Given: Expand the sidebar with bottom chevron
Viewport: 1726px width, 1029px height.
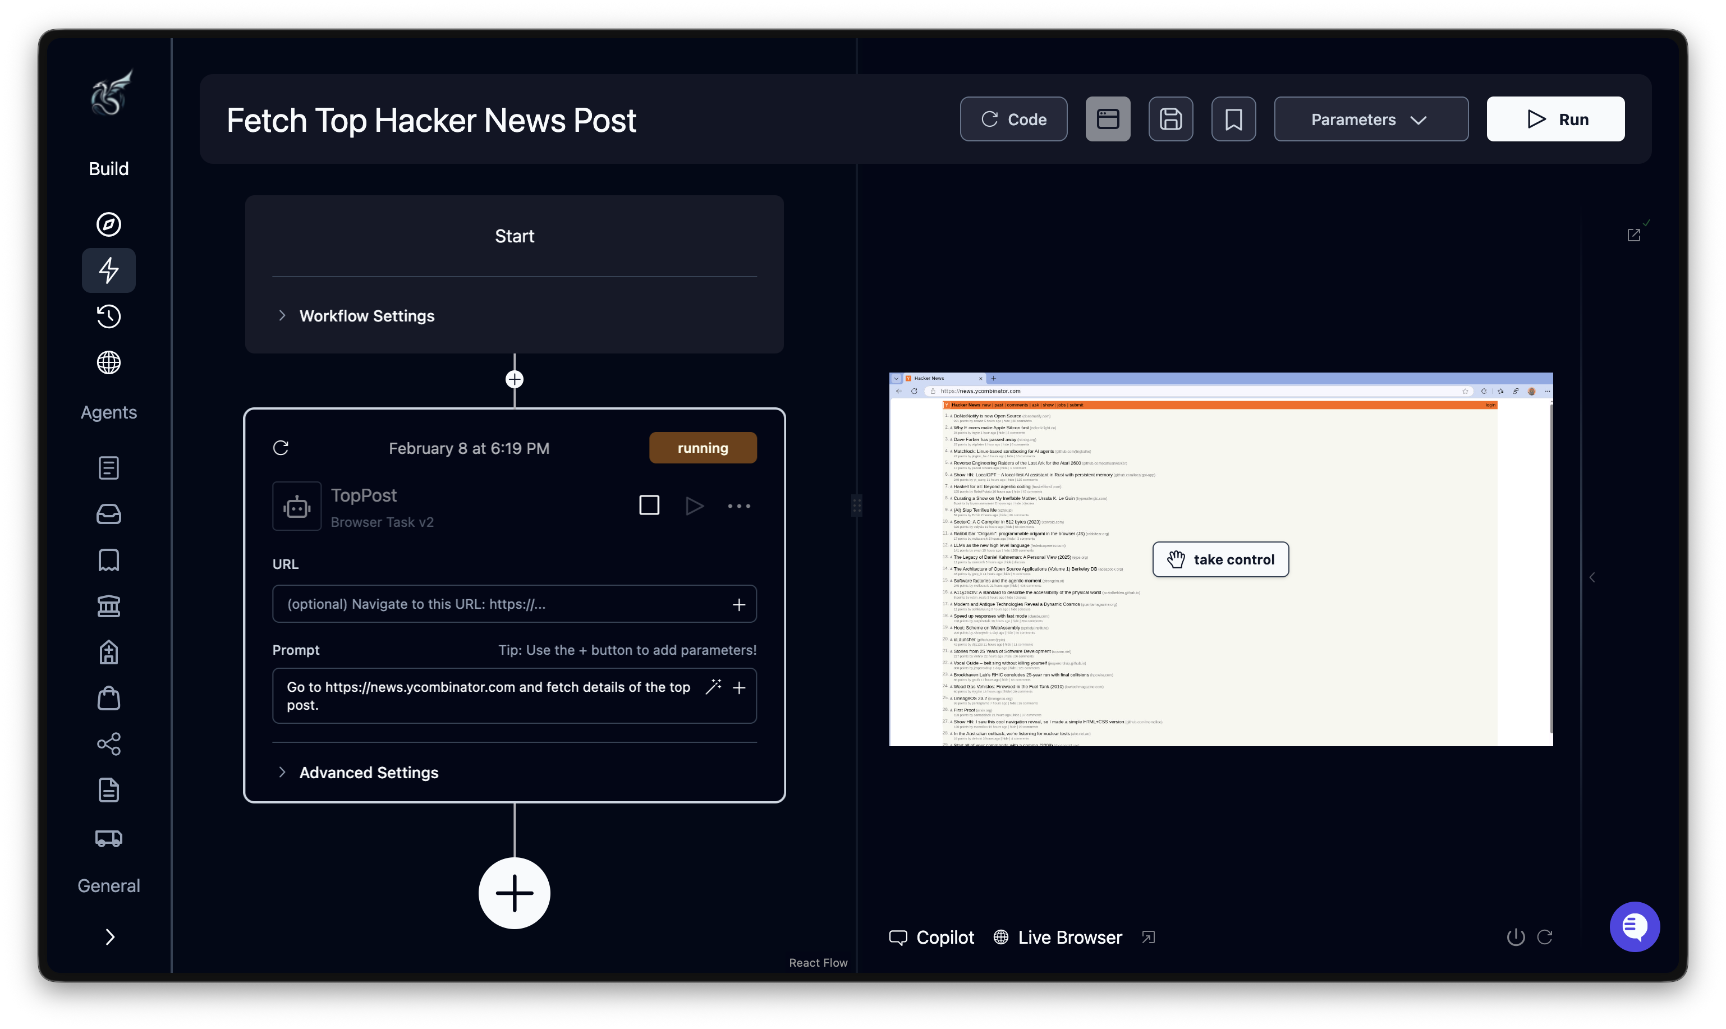Looking at the screenshot, I should point(109,937).
